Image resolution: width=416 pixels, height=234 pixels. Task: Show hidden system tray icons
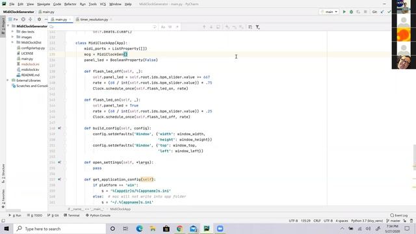click(x=342, y=229)
